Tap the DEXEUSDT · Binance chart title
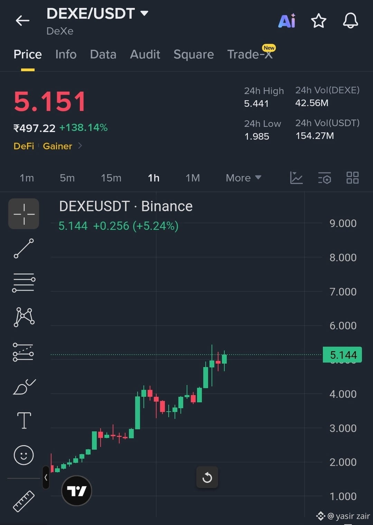The image size is (373, 525). [126, 206]
